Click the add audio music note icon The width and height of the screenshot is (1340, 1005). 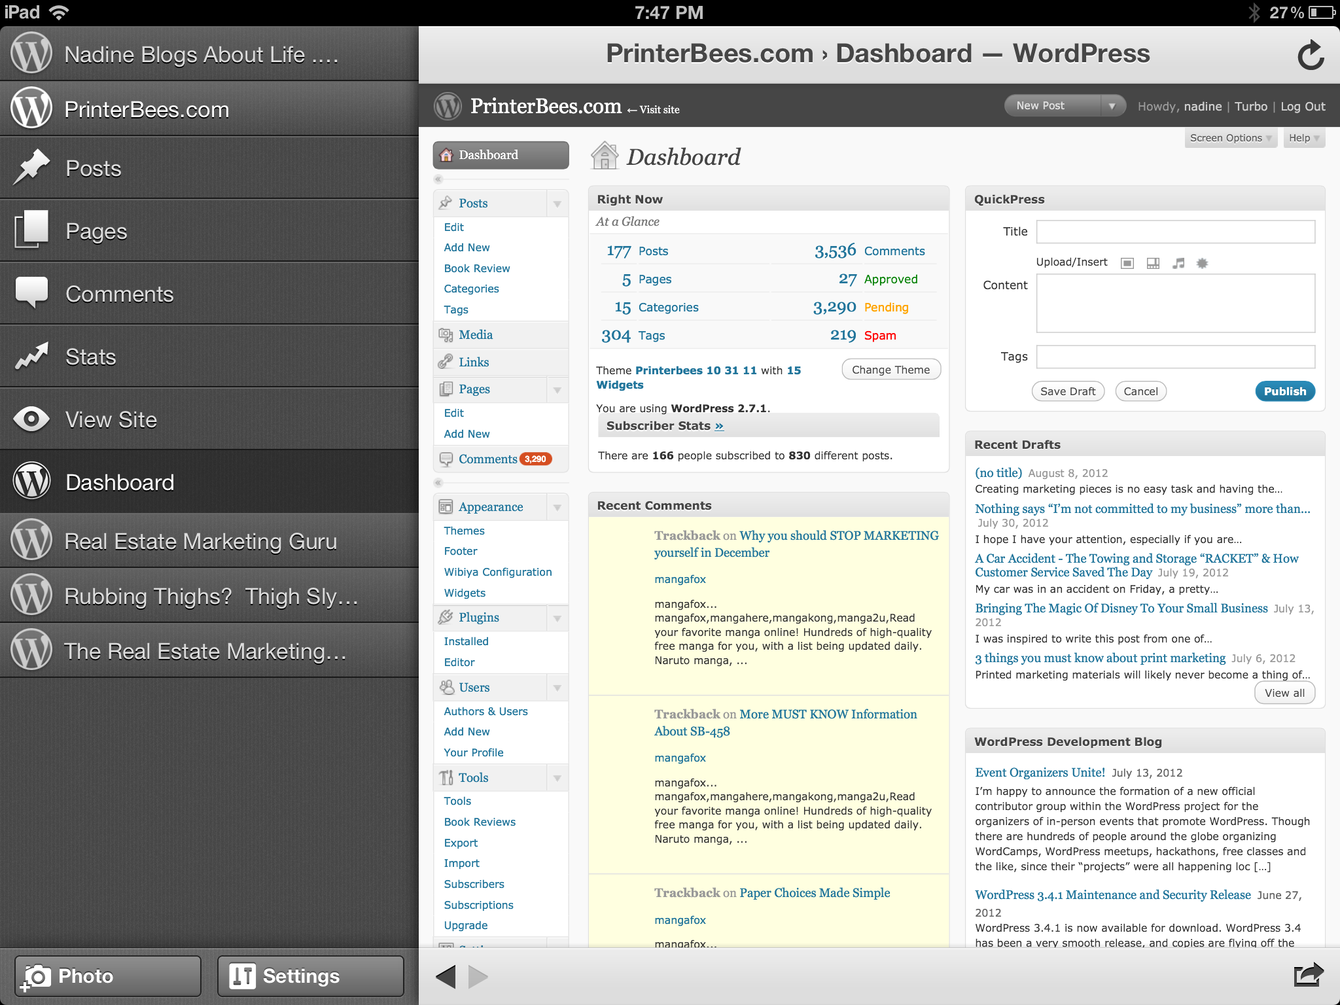click(x=1178, y=263)
